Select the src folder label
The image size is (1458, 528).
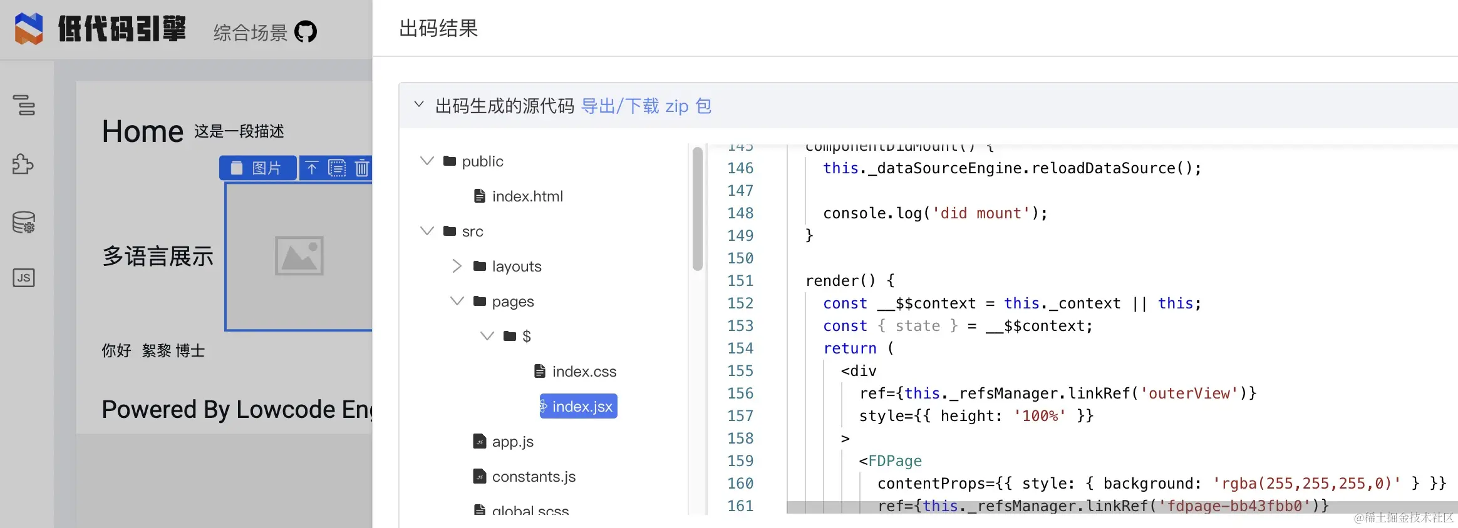click(472, 231)
